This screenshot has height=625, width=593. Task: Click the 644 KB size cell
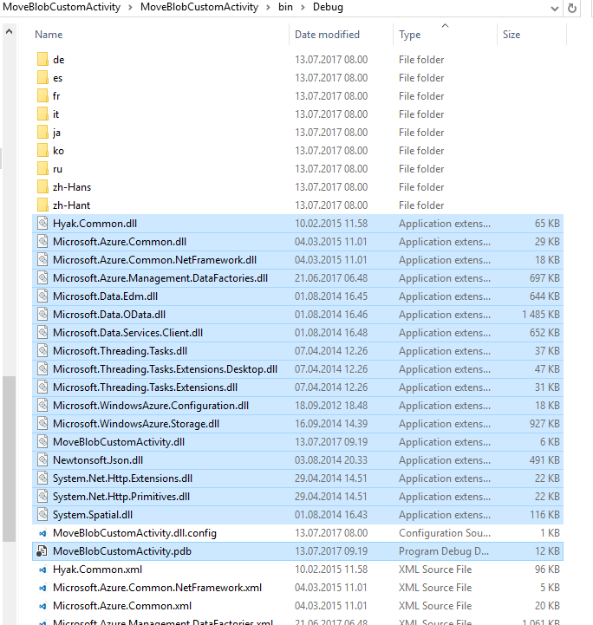coord(544,296)
